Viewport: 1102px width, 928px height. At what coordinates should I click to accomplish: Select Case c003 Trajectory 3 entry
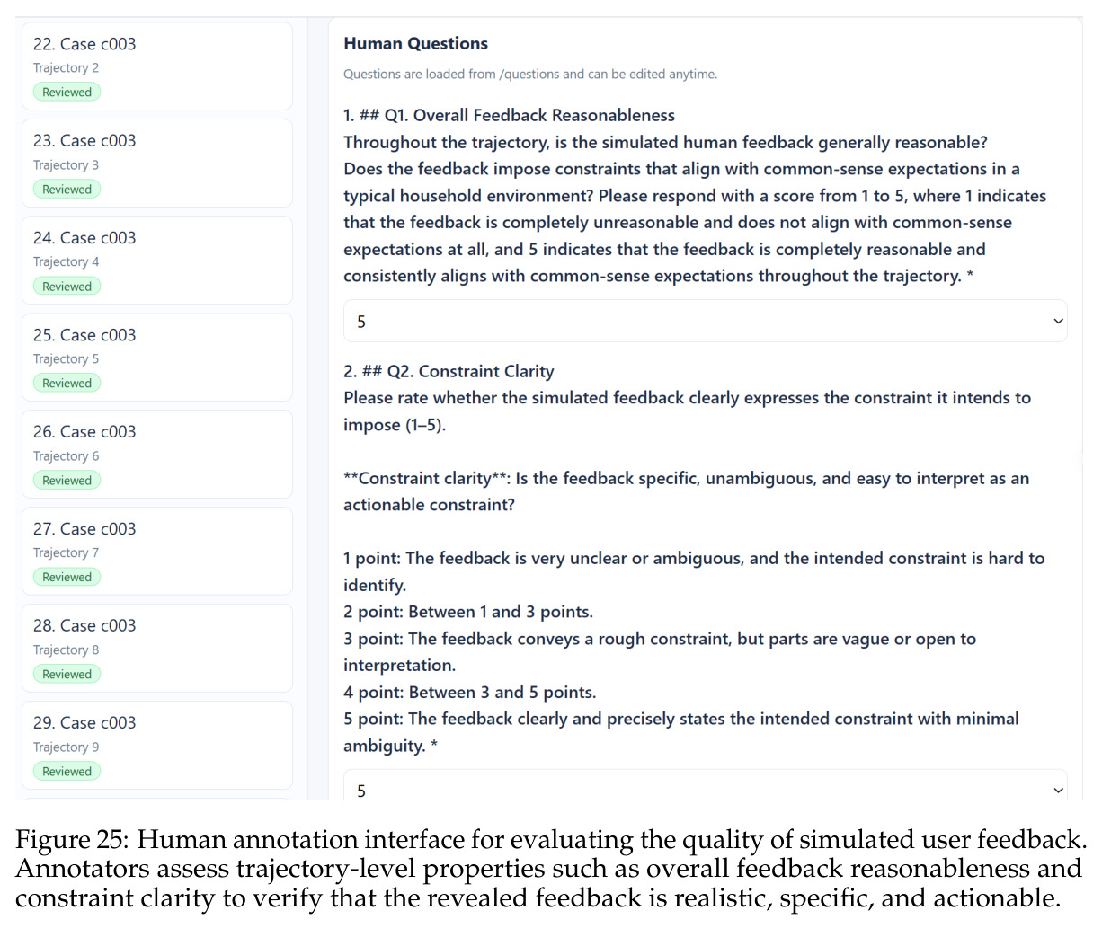(x=157, y=164)
